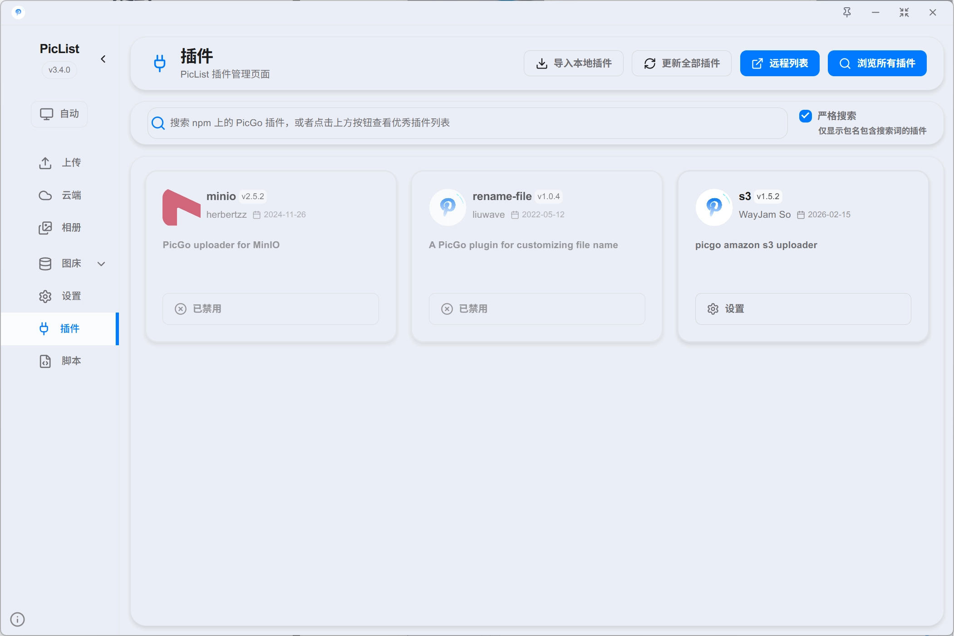Open the 云端 cloud page
This screenshot has width=954, height=636.
point(59,196)
